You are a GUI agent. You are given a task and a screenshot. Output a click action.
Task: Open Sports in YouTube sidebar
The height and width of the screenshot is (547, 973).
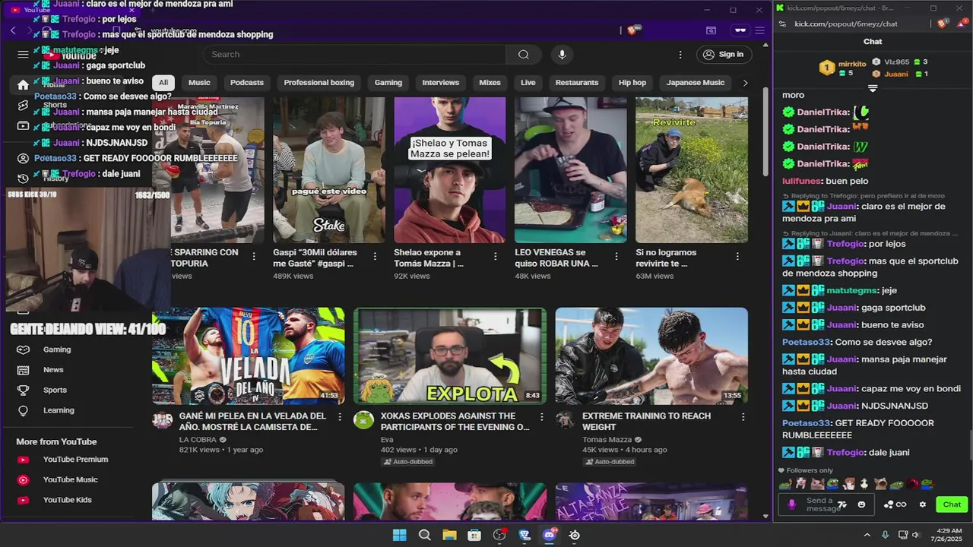[55, 390]
